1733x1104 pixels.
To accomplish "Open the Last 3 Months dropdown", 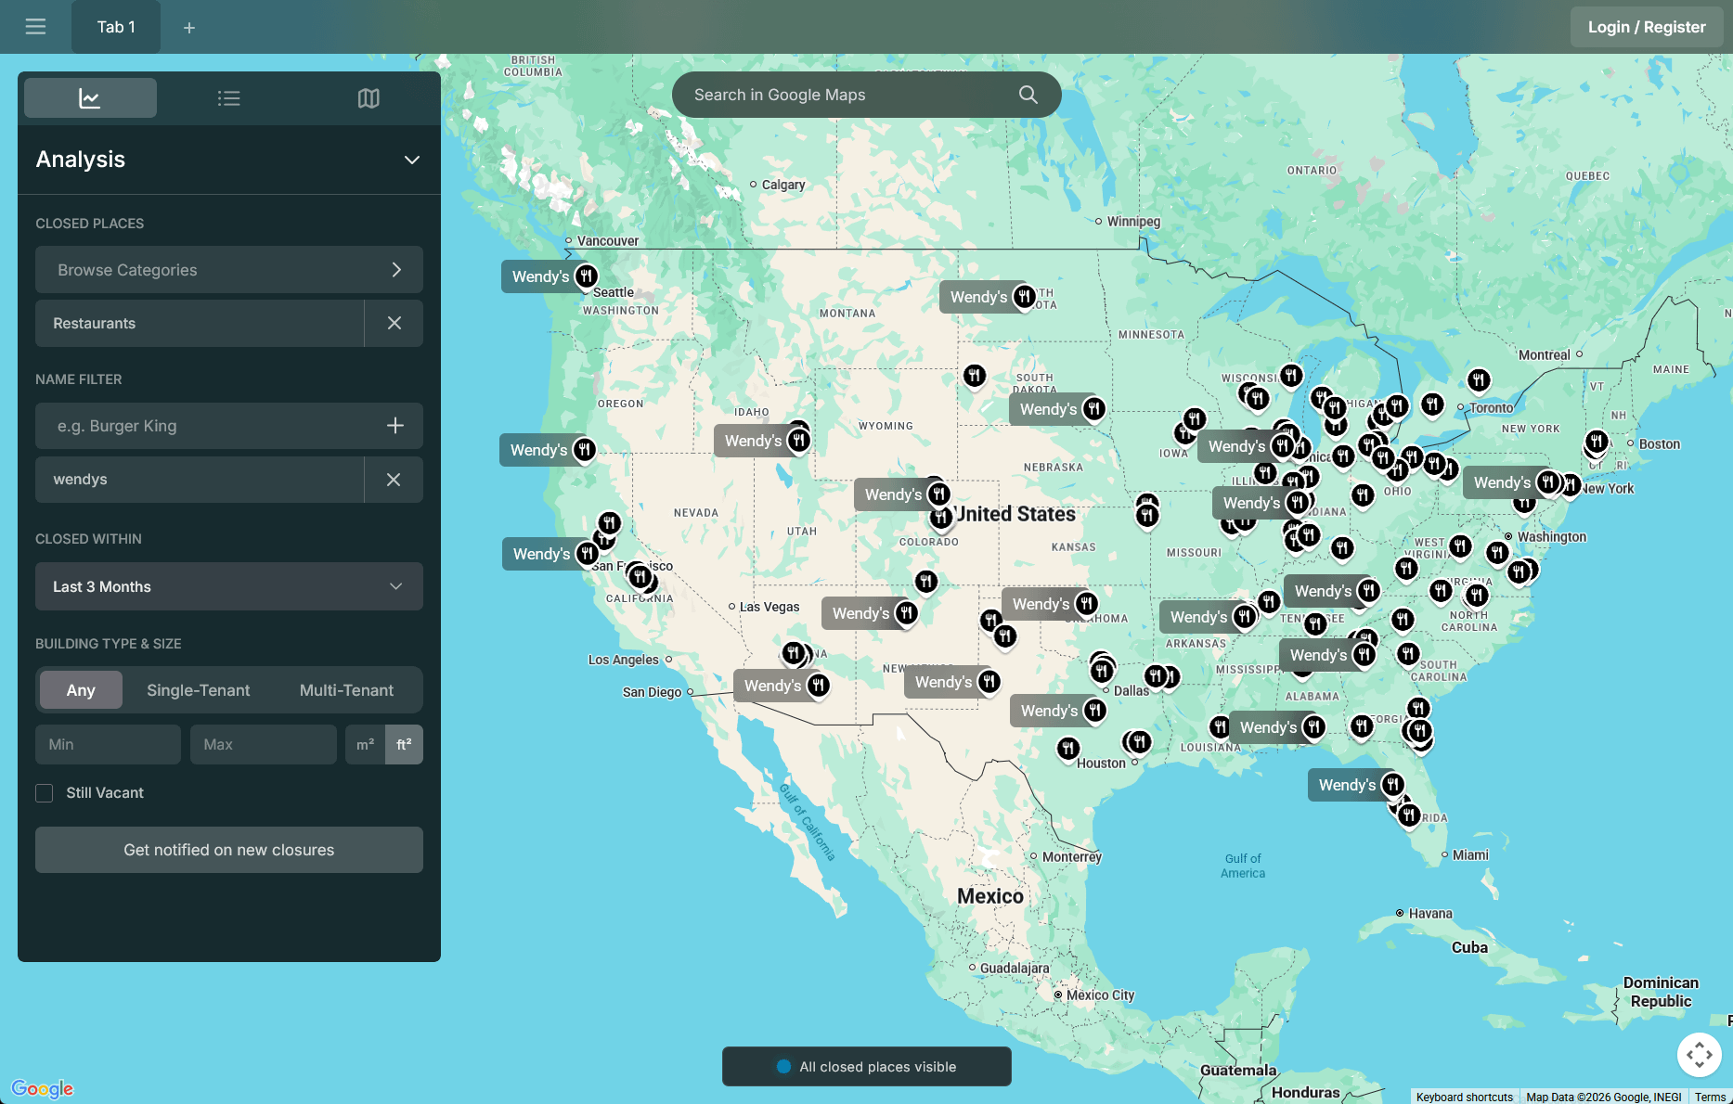I will tap(228, 586).
